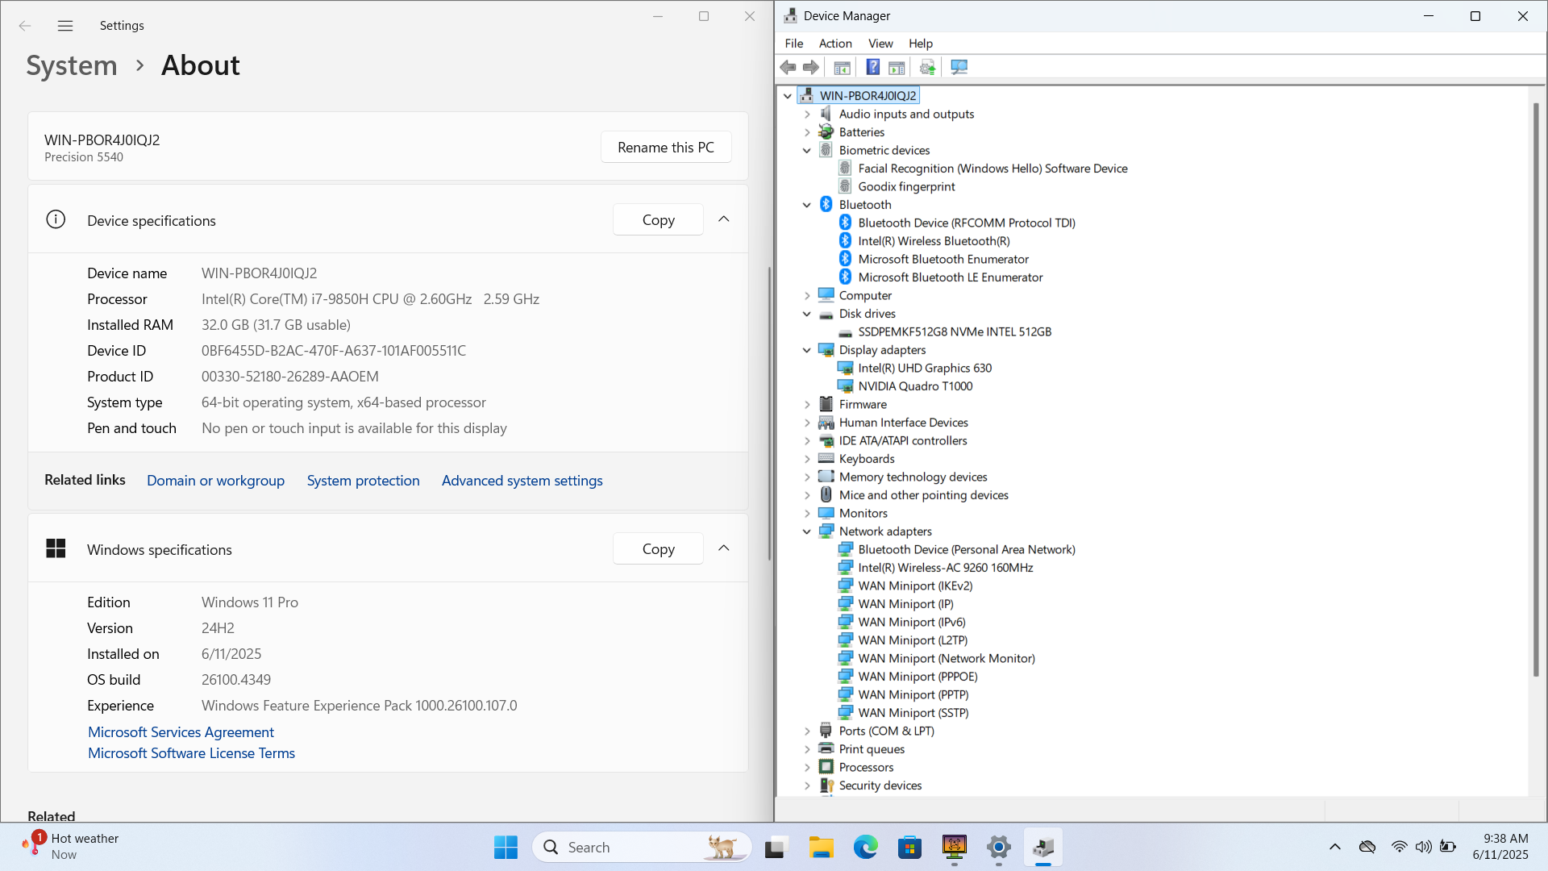
Task: Click the taskbar Search box
Action: [642, 848]
